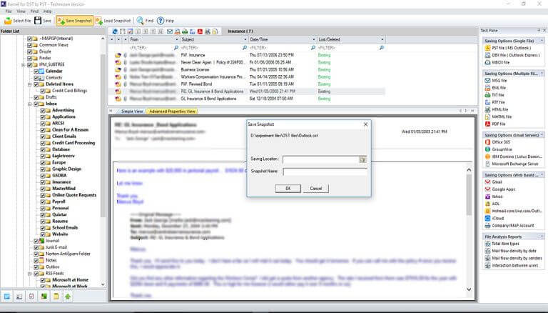Click OK in Save Snapshot dialog
This screenshot has width=548, height=313.
(x=288, y=189)
